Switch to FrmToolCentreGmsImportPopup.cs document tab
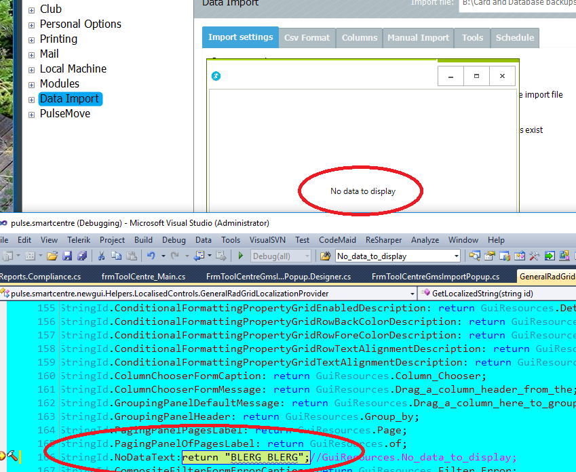 pos(436,277)
